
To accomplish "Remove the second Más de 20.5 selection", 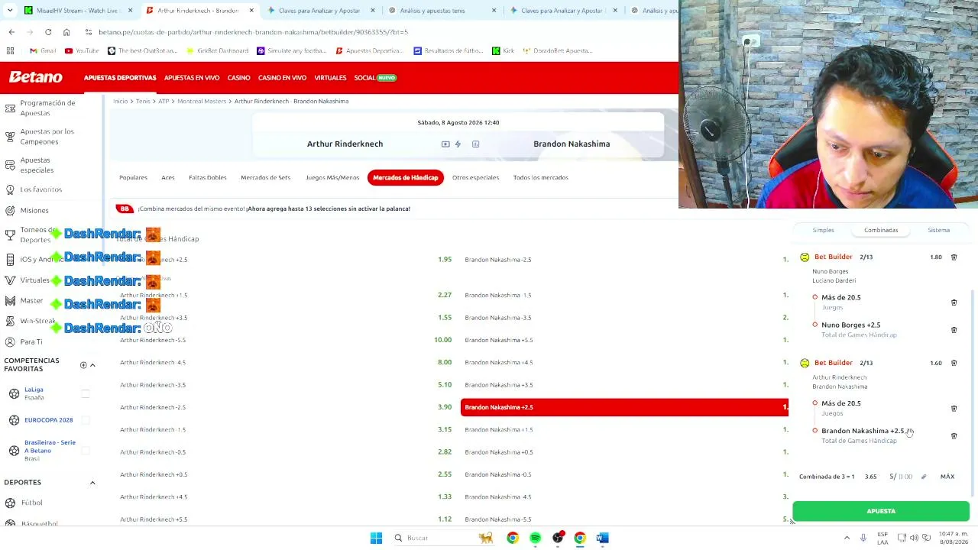I will pyautogui.click(x=954, y=409).
